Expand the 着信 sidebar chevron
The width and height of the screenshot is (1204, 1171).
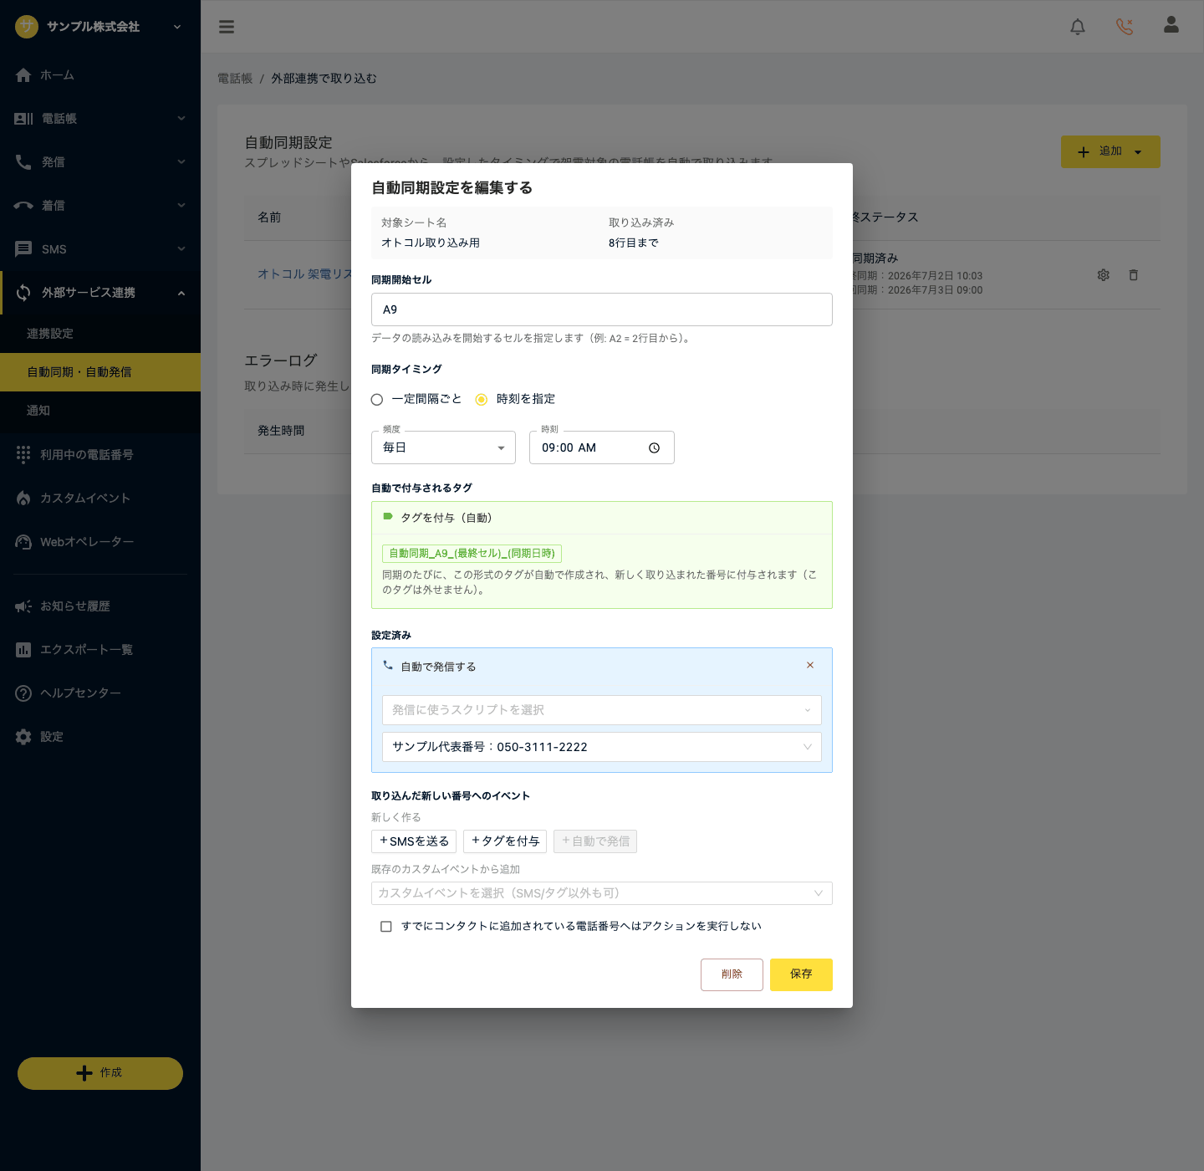[181, 206]
